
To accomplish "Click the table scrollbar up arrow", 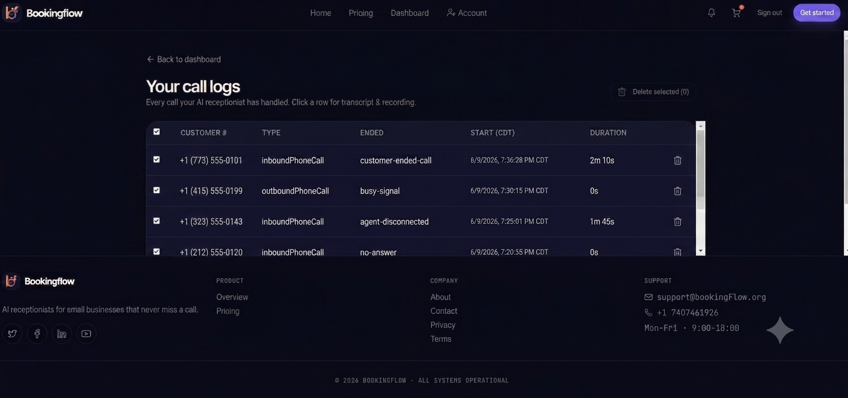I will click(x=700, y=126).
